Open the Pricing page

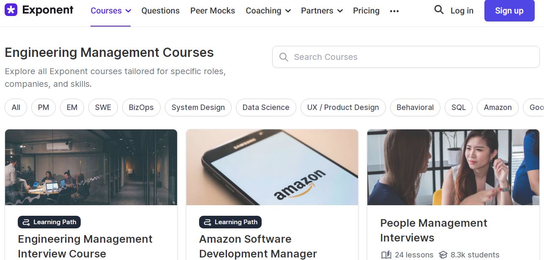[x=366, y=11]
